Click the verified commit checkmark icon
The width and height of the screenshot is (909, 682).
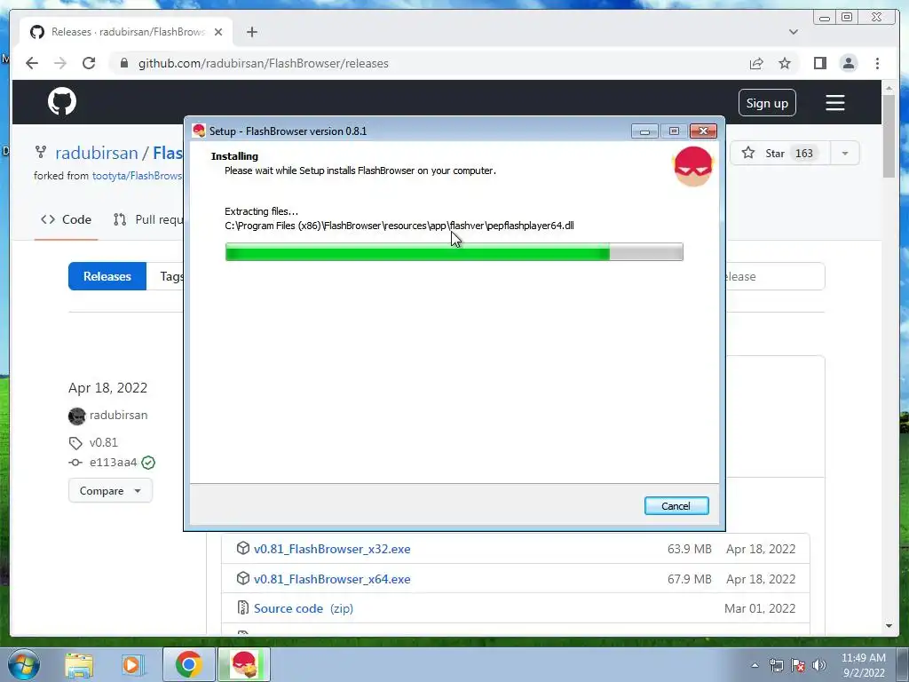[148, 462]
